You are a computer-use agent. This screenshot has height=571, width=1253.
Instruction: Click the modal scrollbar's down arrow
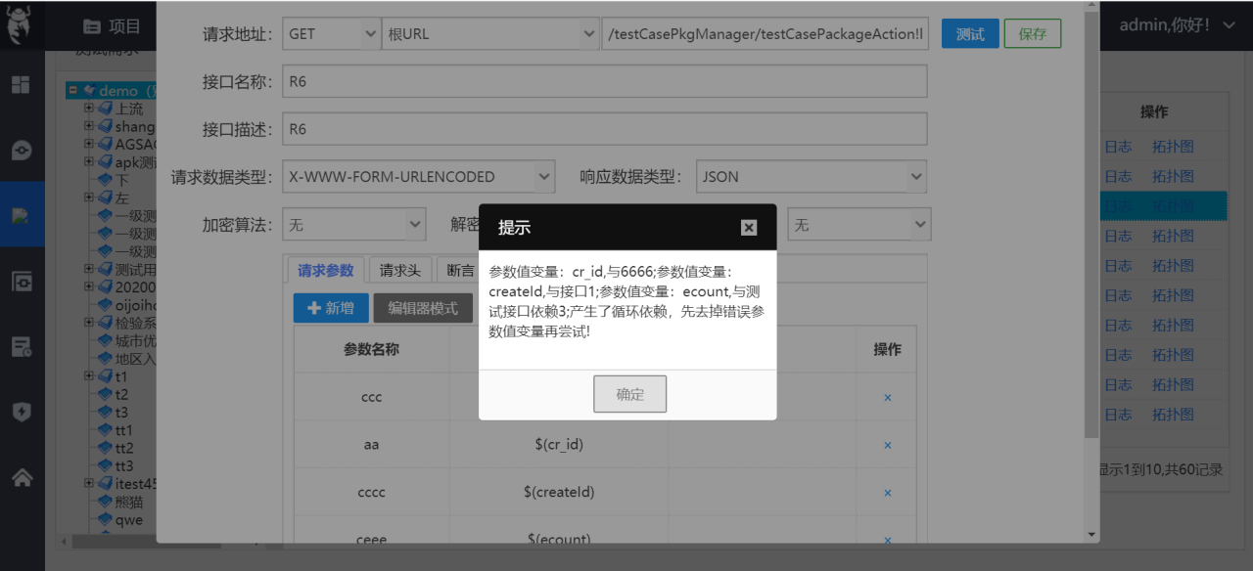coord(1091,535)
